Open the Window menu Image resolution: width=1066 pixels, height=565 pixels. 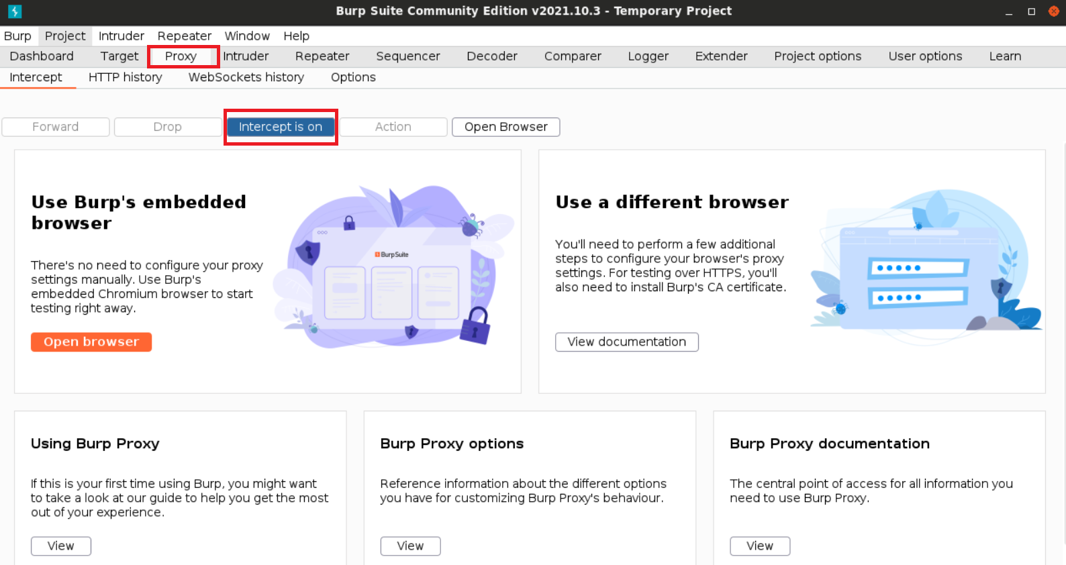point(247,36)
